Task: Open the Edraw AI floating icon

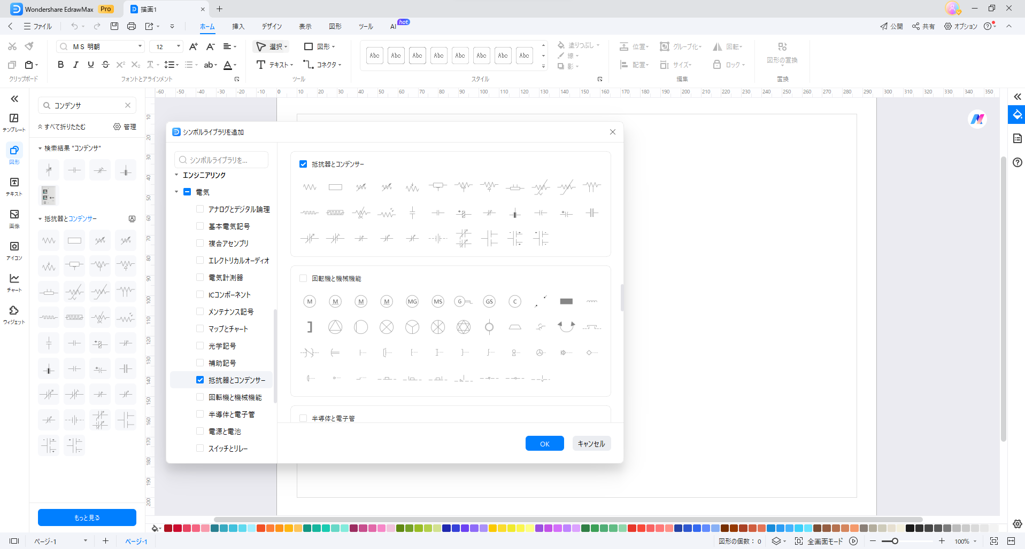Action: (x=977, y=119)
